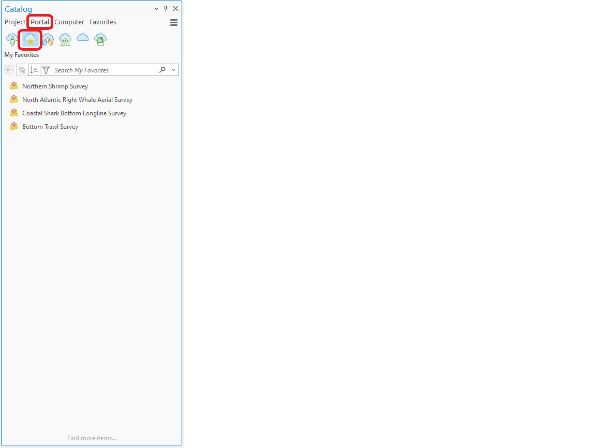Select North Atlantic Right Whale Aerial Survey
This screenshot has height=448, width=596.
pos(77,99)
